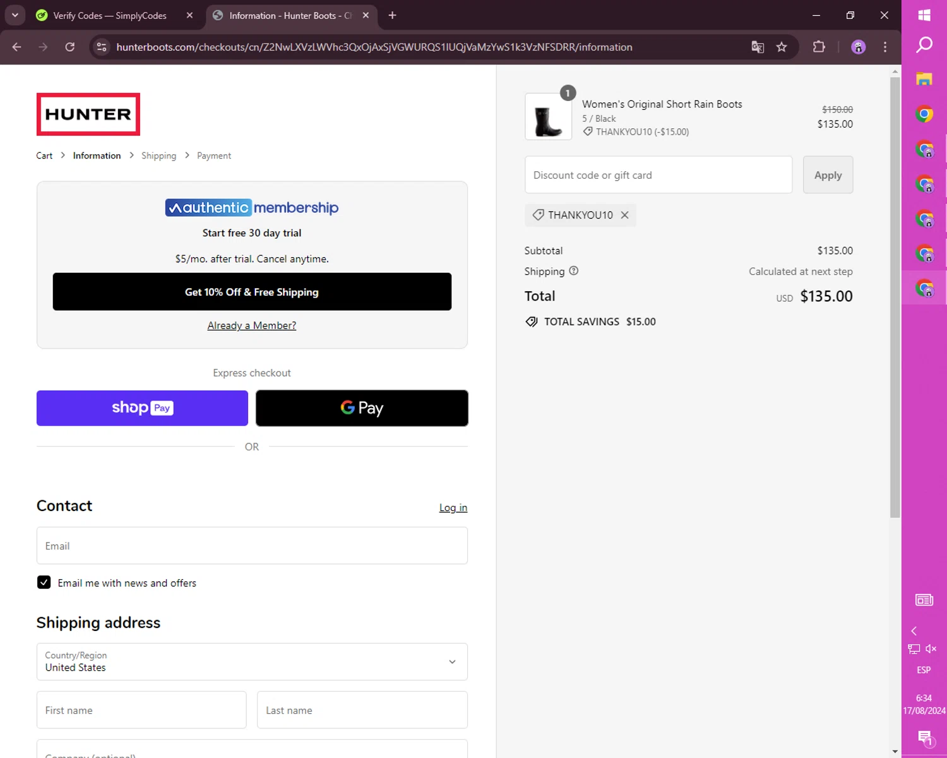Pay with Google Pay express checkout

click(362, 408)
